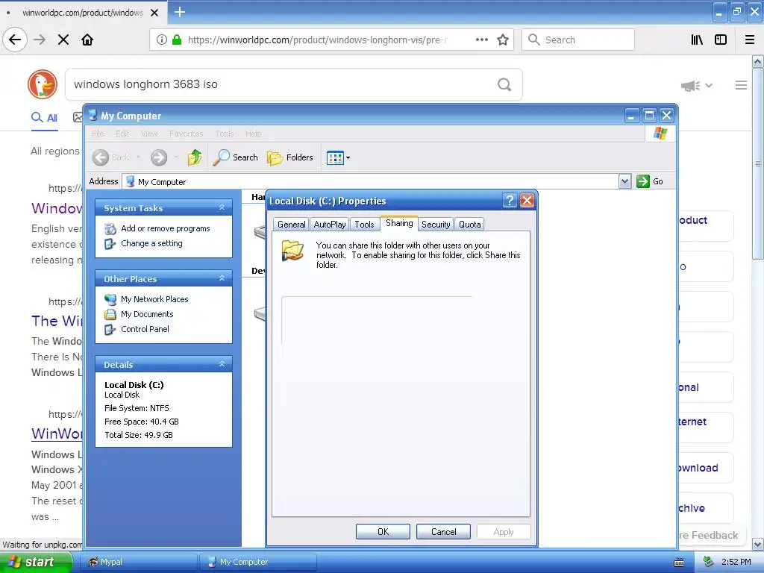Switch to the Security tab
This screenshot has height=573, width=764.
(436, 224)
